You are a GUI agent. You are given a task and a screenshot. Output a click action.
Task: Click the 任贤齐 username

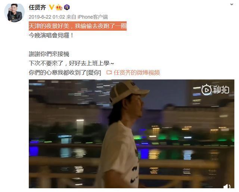(37, 7)
